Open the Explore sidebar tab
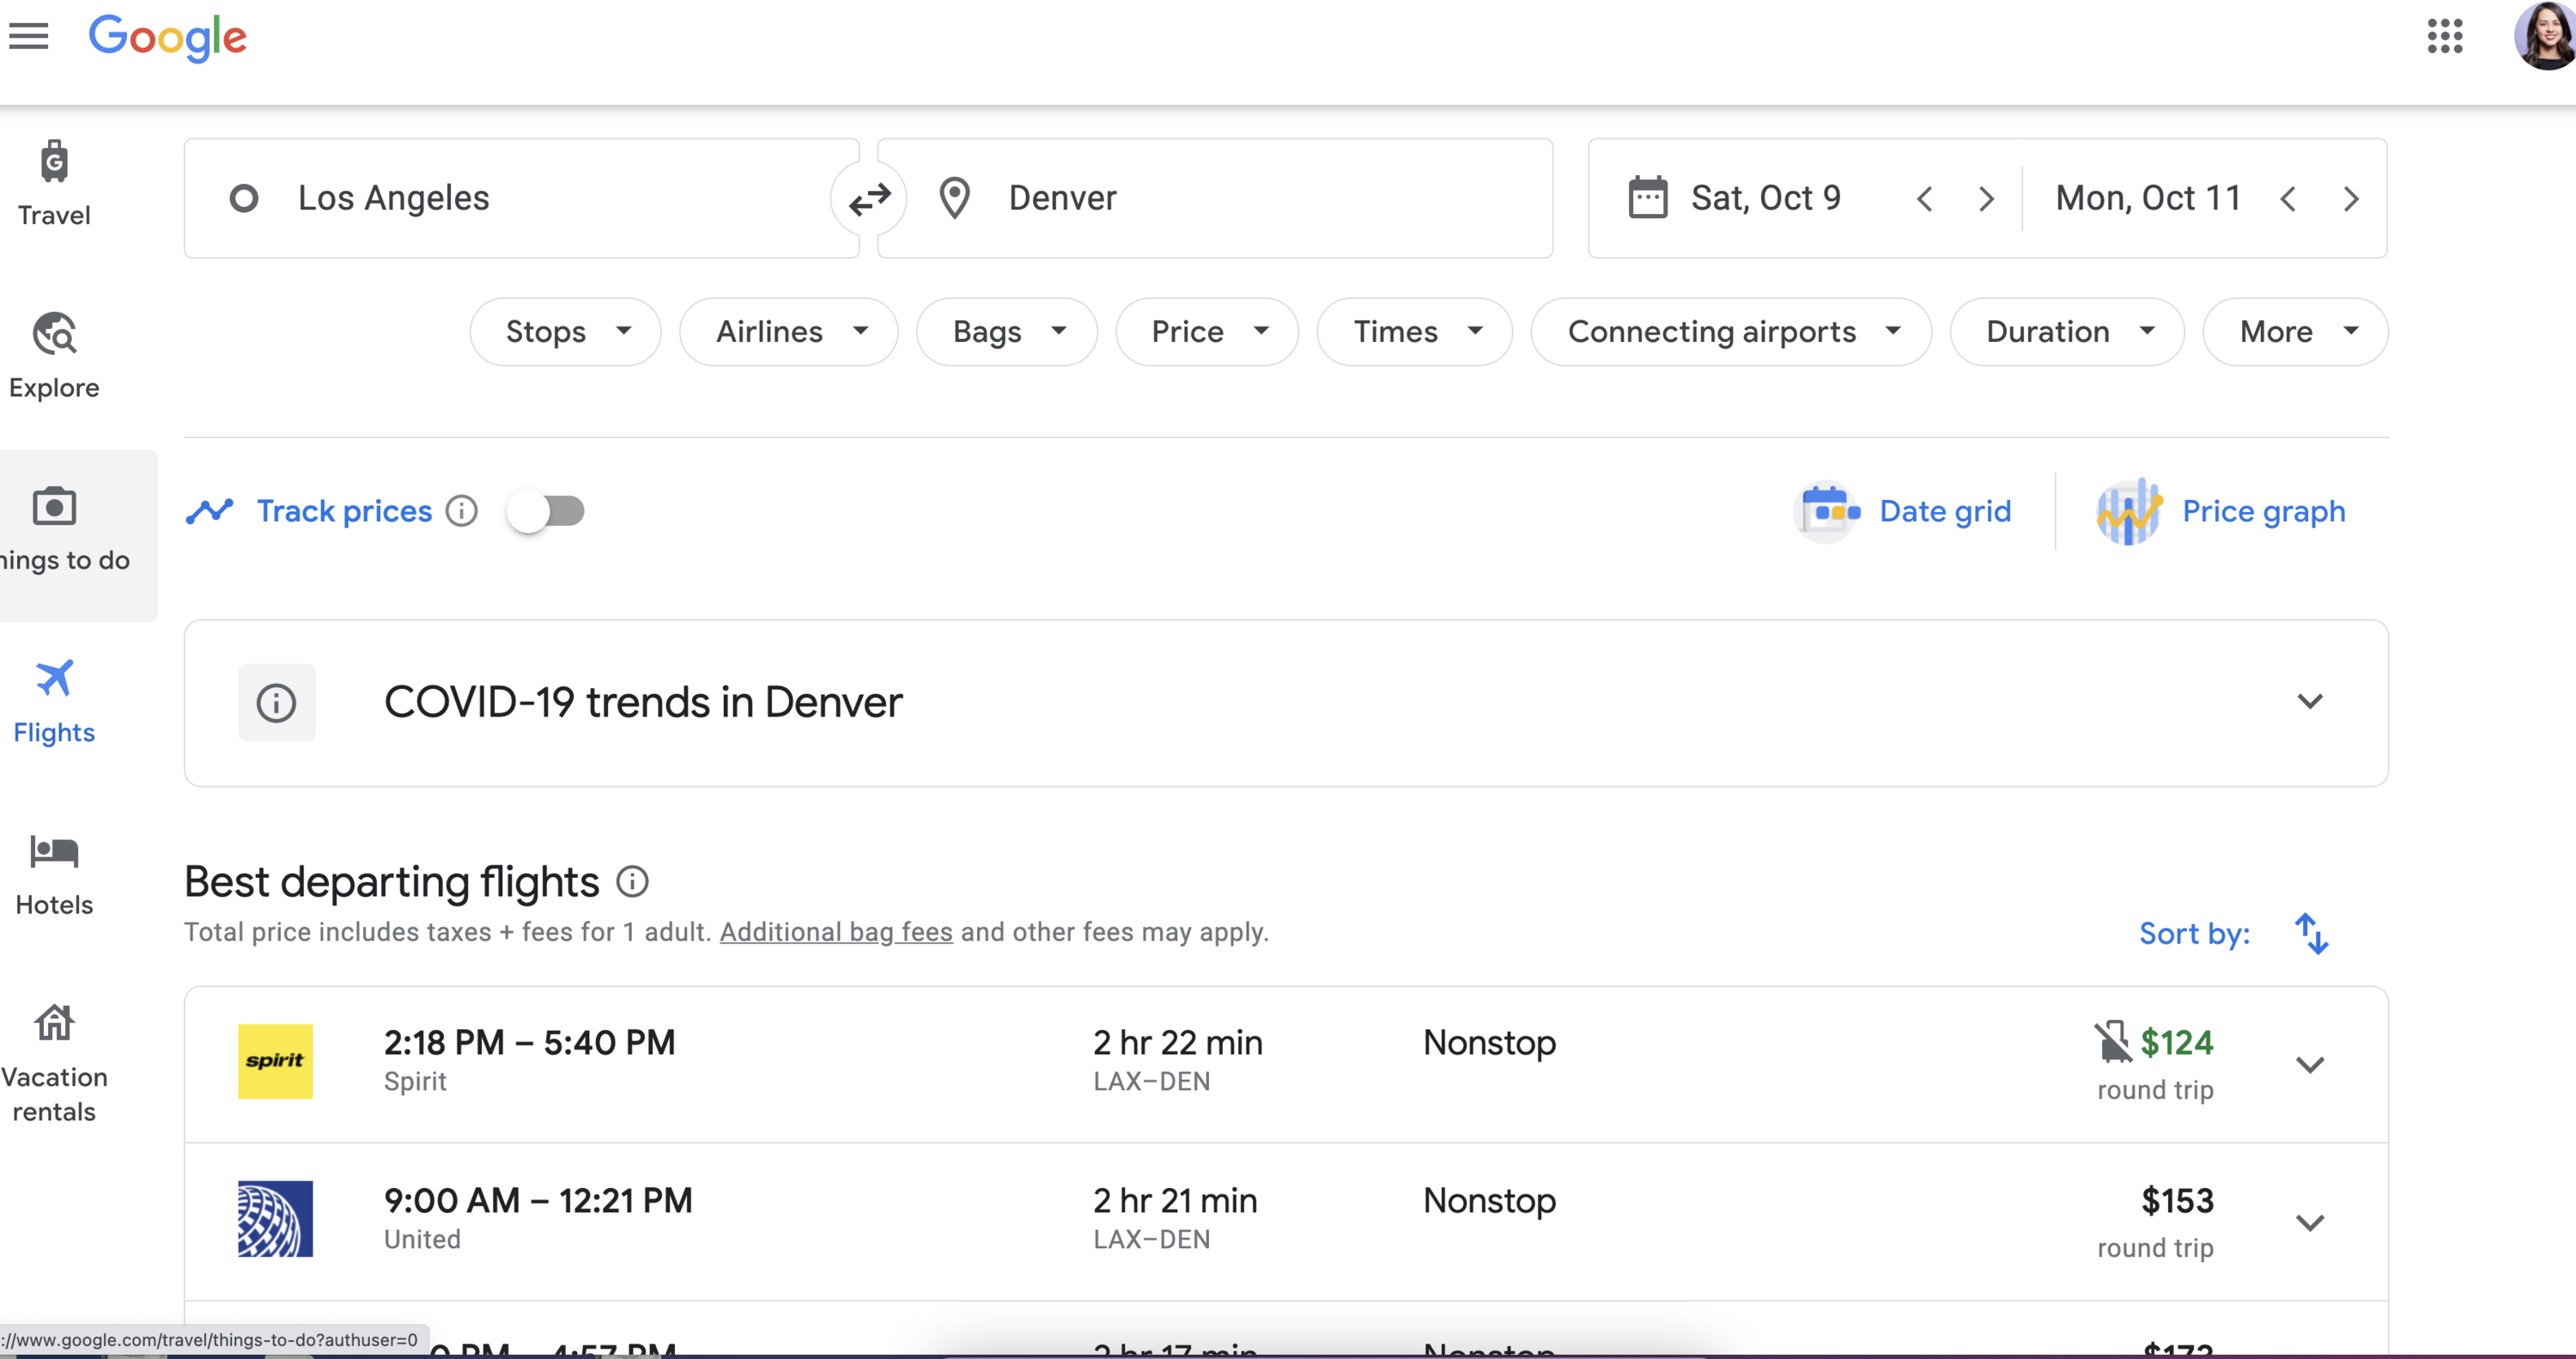This screenshot has height=1359, width=2576. point(54,357)
